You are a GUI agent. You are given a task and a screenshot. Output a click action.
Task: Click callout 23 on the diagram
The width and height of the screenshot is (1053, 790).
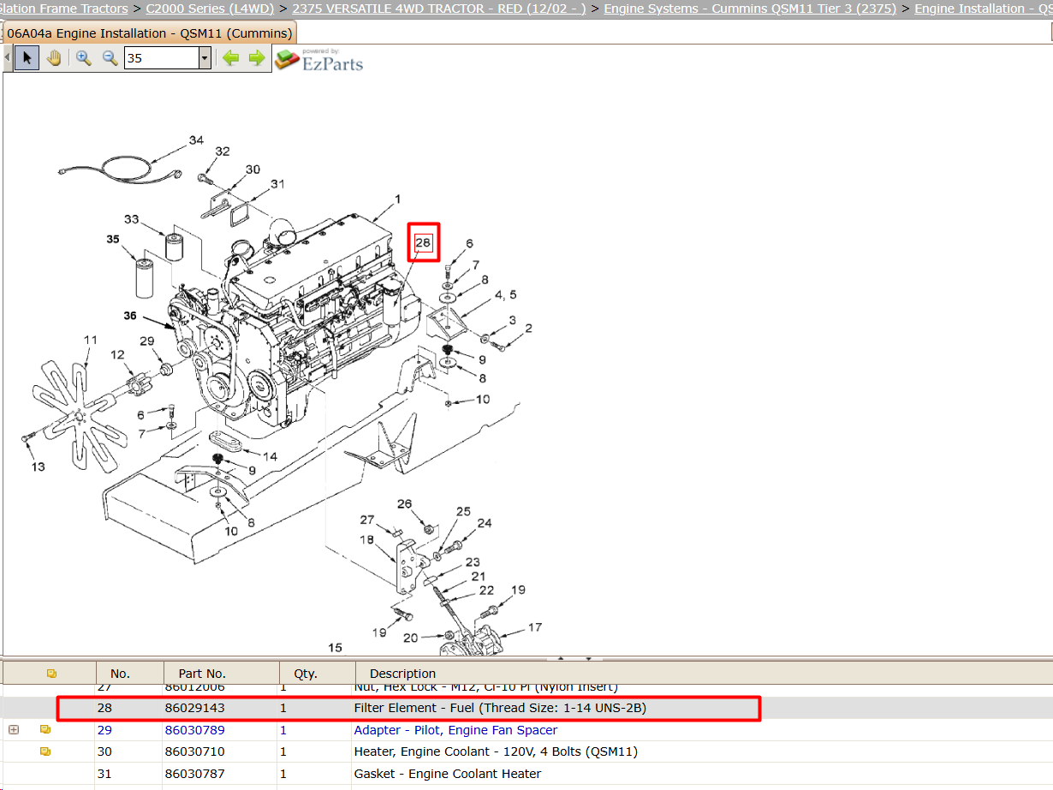coord(473,562)
